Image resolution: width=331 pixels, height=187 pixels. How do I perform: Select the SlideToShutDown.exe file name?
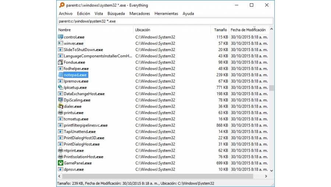83,50
